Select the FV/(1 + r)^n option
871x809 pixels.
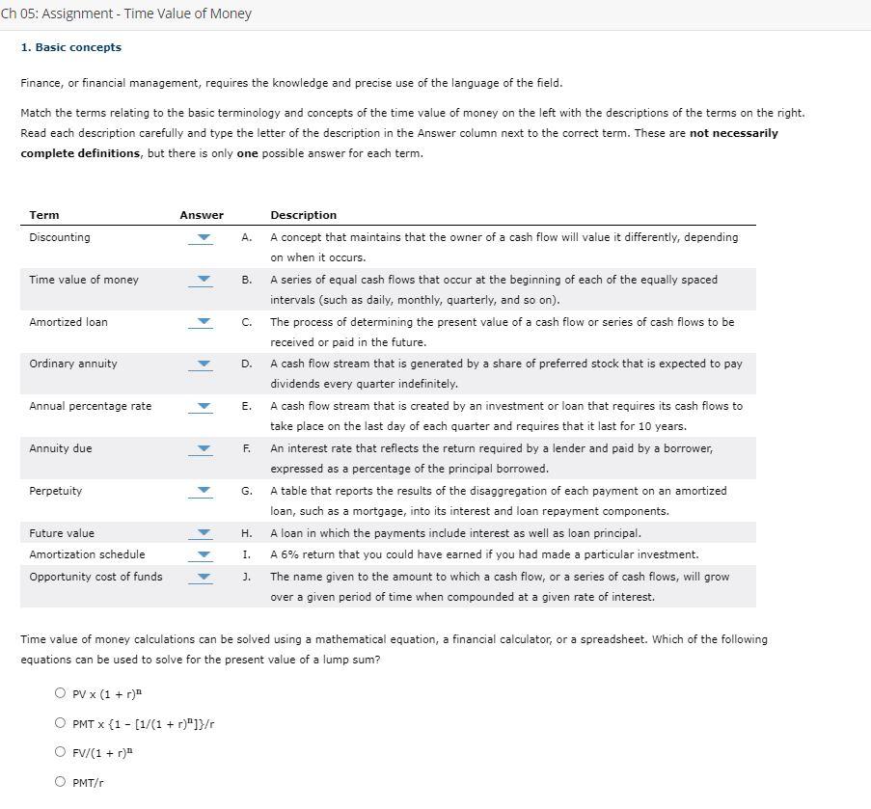59,751
